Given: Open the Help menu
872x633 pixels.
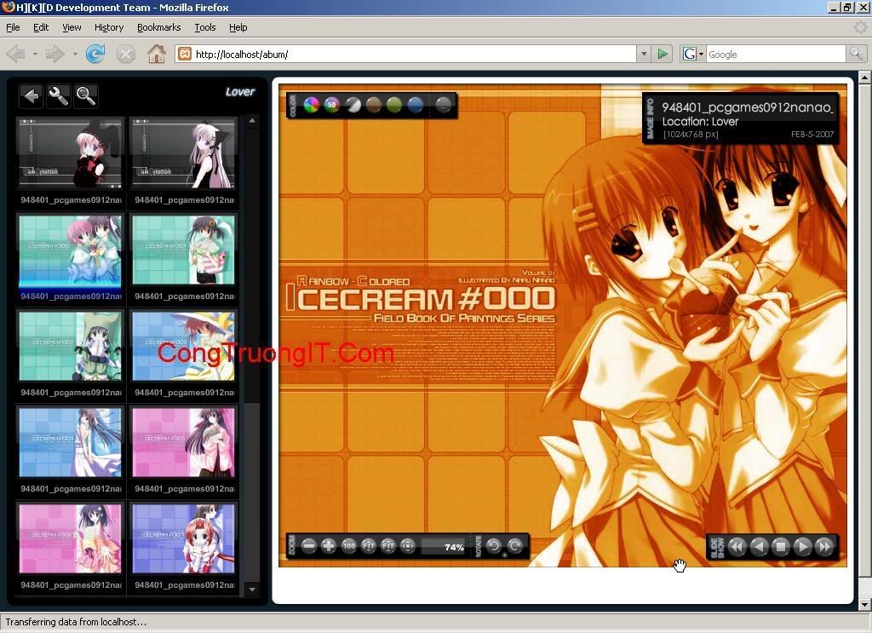Looking at the screenshot, I should 238,27.
